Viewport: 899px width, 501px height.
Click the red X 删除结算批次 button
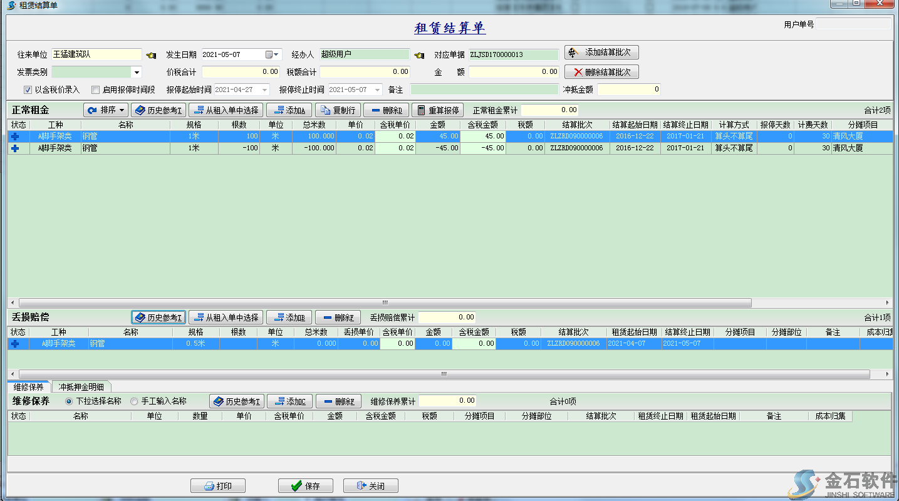click(601, 72)
